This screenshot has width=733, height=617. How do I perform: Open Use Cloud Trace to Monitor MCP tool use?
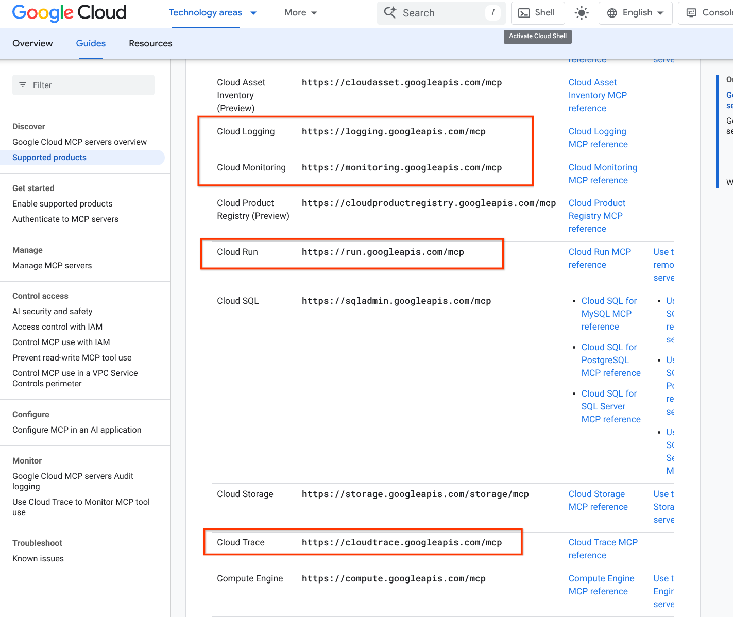[81, 507]
